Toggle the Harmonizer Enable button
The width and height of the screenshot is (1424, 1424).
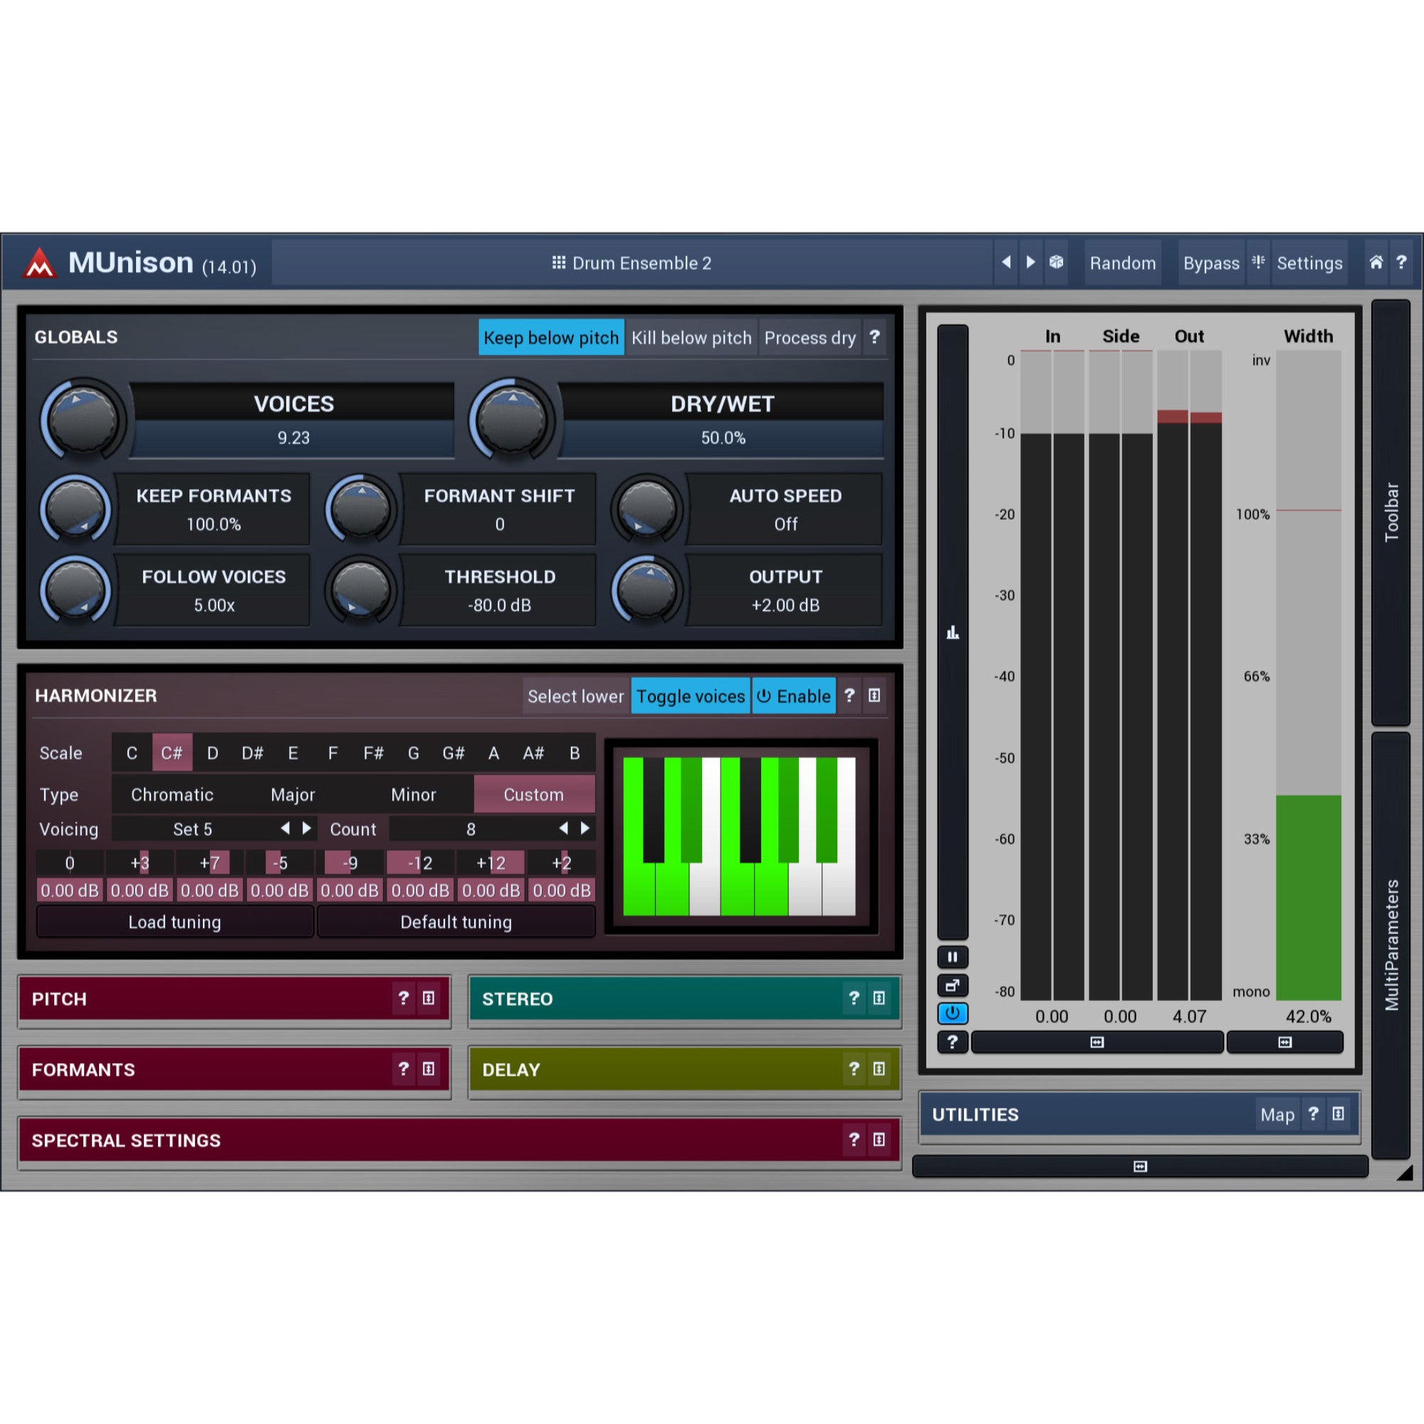tap(794, 696)
